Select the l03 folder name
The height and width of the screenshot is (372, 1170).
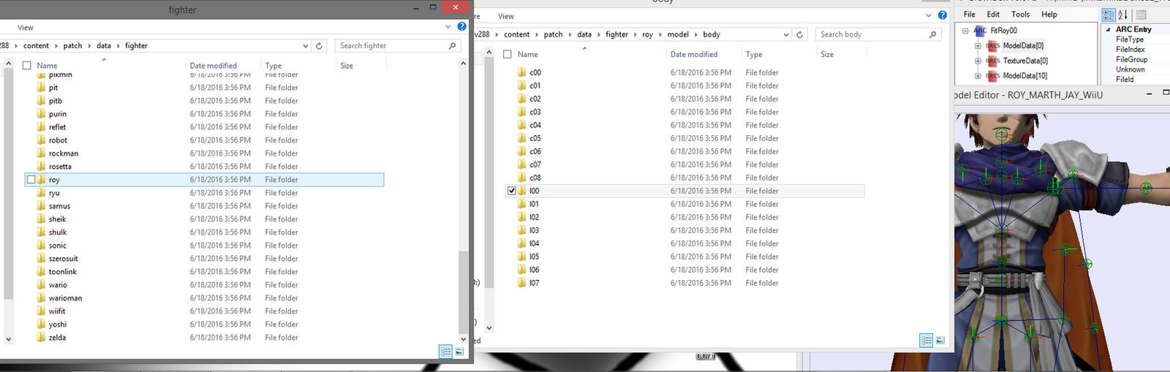[535, 230]
